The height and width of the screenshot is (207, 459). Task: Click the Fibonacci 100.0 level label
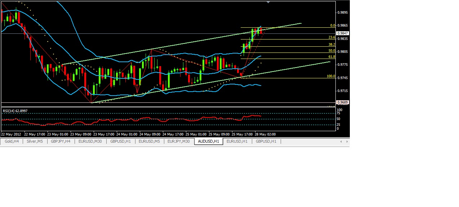(331, 76)
